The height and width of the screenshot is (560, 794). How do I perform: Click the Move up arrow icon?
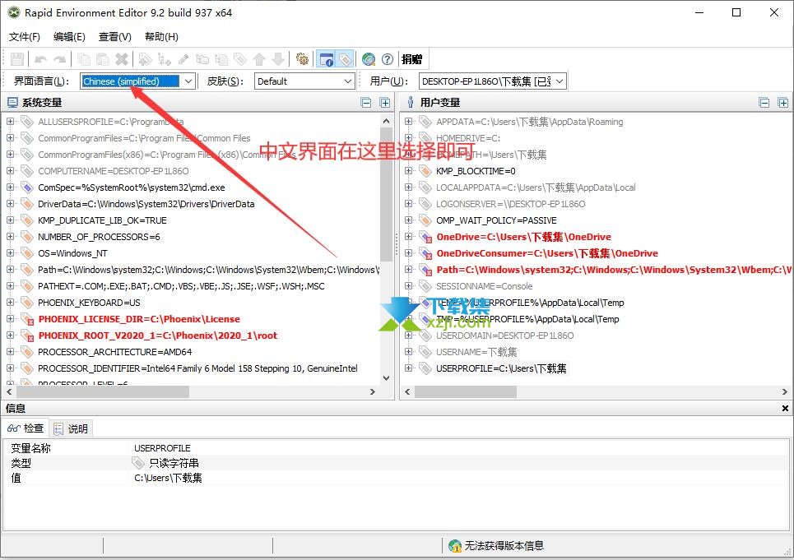pos(259,59)
